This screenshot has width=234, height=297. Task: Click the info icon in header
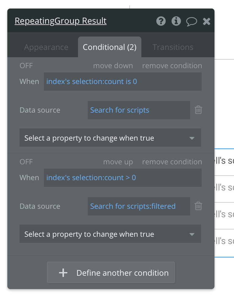[176, 21]
